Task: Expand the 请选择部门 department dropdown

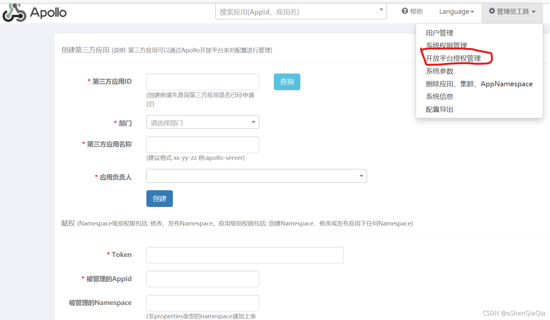Action: (253, 122)
